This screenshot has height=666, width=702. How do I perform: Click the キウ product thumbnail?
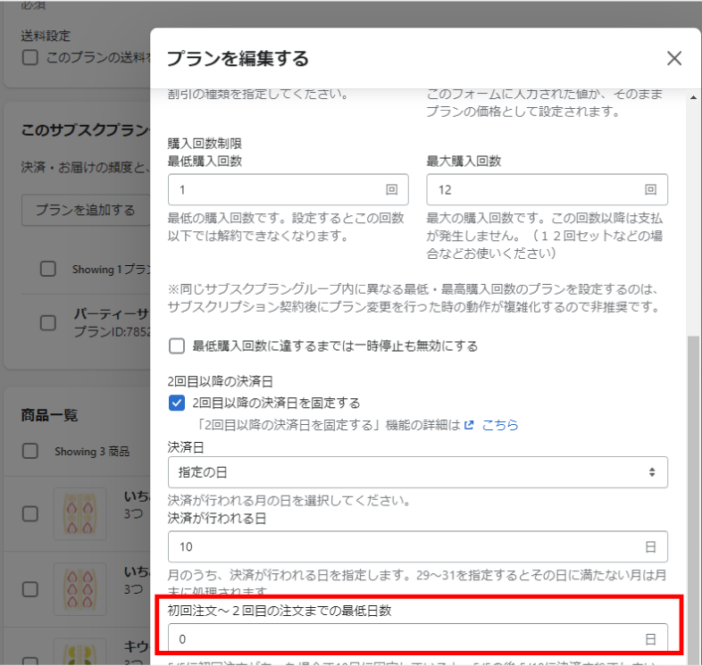coord(80,653)
